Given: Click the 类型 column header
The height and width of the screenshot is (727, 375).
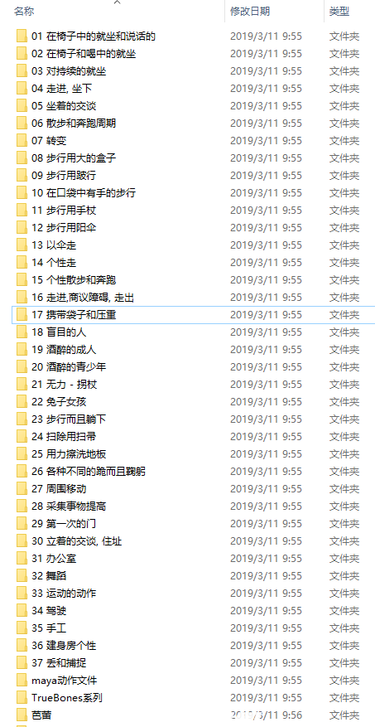Looking at the screenshot, I should click(339, 12).
